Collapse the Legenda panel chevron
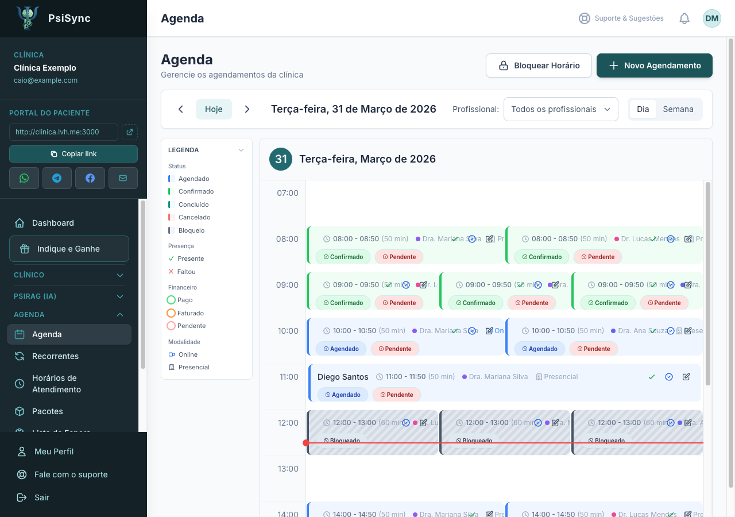The height and width of the screenshot is (517, 735). (241, 150)
